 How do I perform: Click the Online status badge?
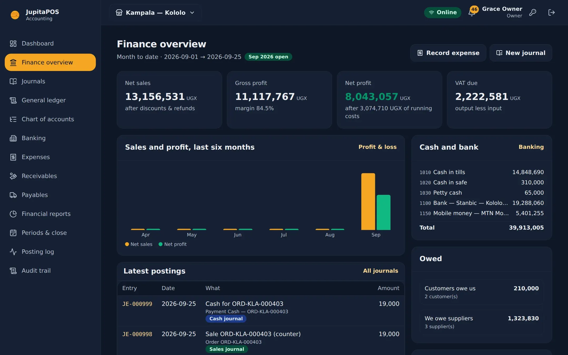[443, 12]
